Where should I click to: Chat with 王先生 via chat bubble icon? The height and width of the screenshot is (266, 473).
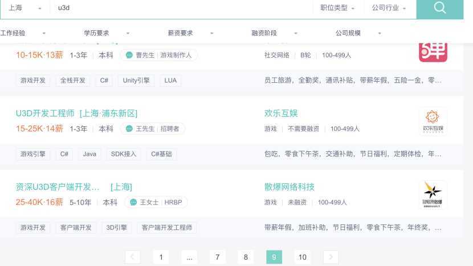point(129,128)
